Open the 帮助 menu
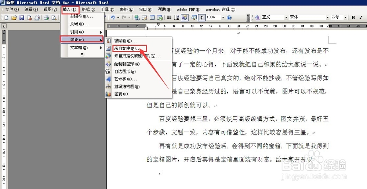 [x=164, y=10]
